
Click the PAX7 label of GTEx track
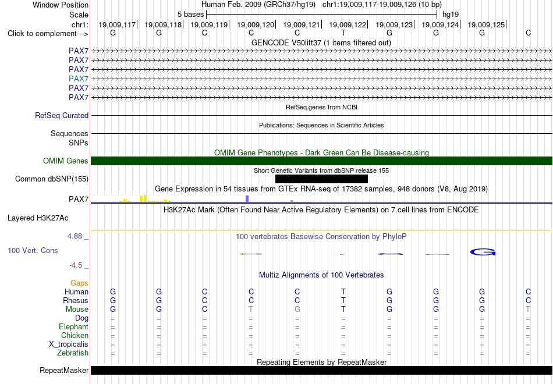coord(79,199)
